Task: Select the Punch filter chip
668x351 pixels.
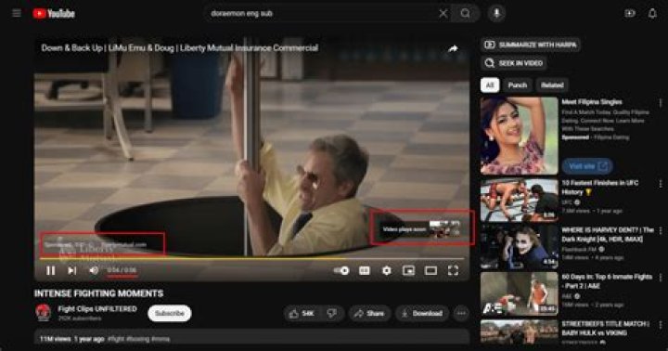Action: click(x=517, y=85)
